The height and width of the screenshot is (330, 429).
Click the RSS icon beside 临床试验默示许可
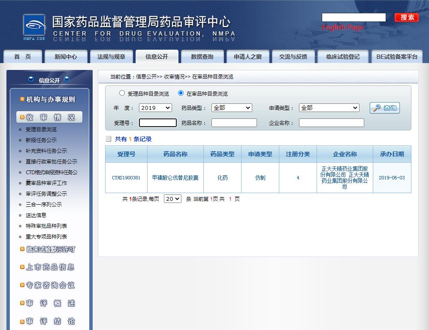[22, 249]
